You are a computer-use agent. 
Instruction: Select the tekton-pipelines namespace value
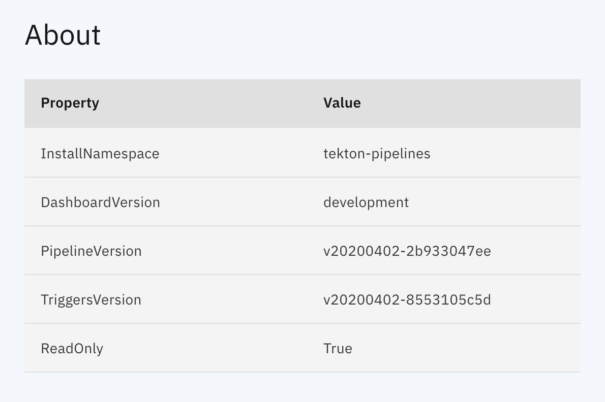[x=377, y=153]
